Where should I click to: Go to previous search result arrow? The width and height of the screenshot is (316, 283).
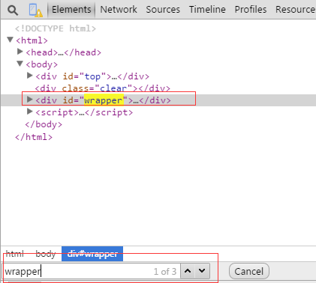tap(188, 271)
